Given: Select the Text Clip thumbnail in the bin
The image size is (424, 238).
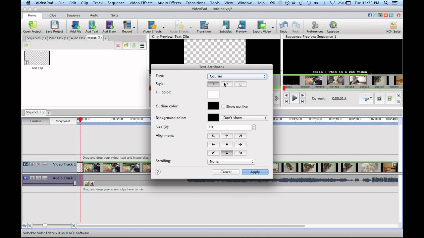Looking at the screenshot, I should click(37, 58).
